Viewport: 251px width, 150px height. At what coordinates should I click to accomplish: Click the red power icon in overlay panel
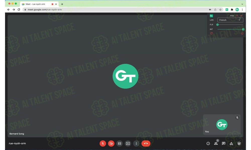242,33
